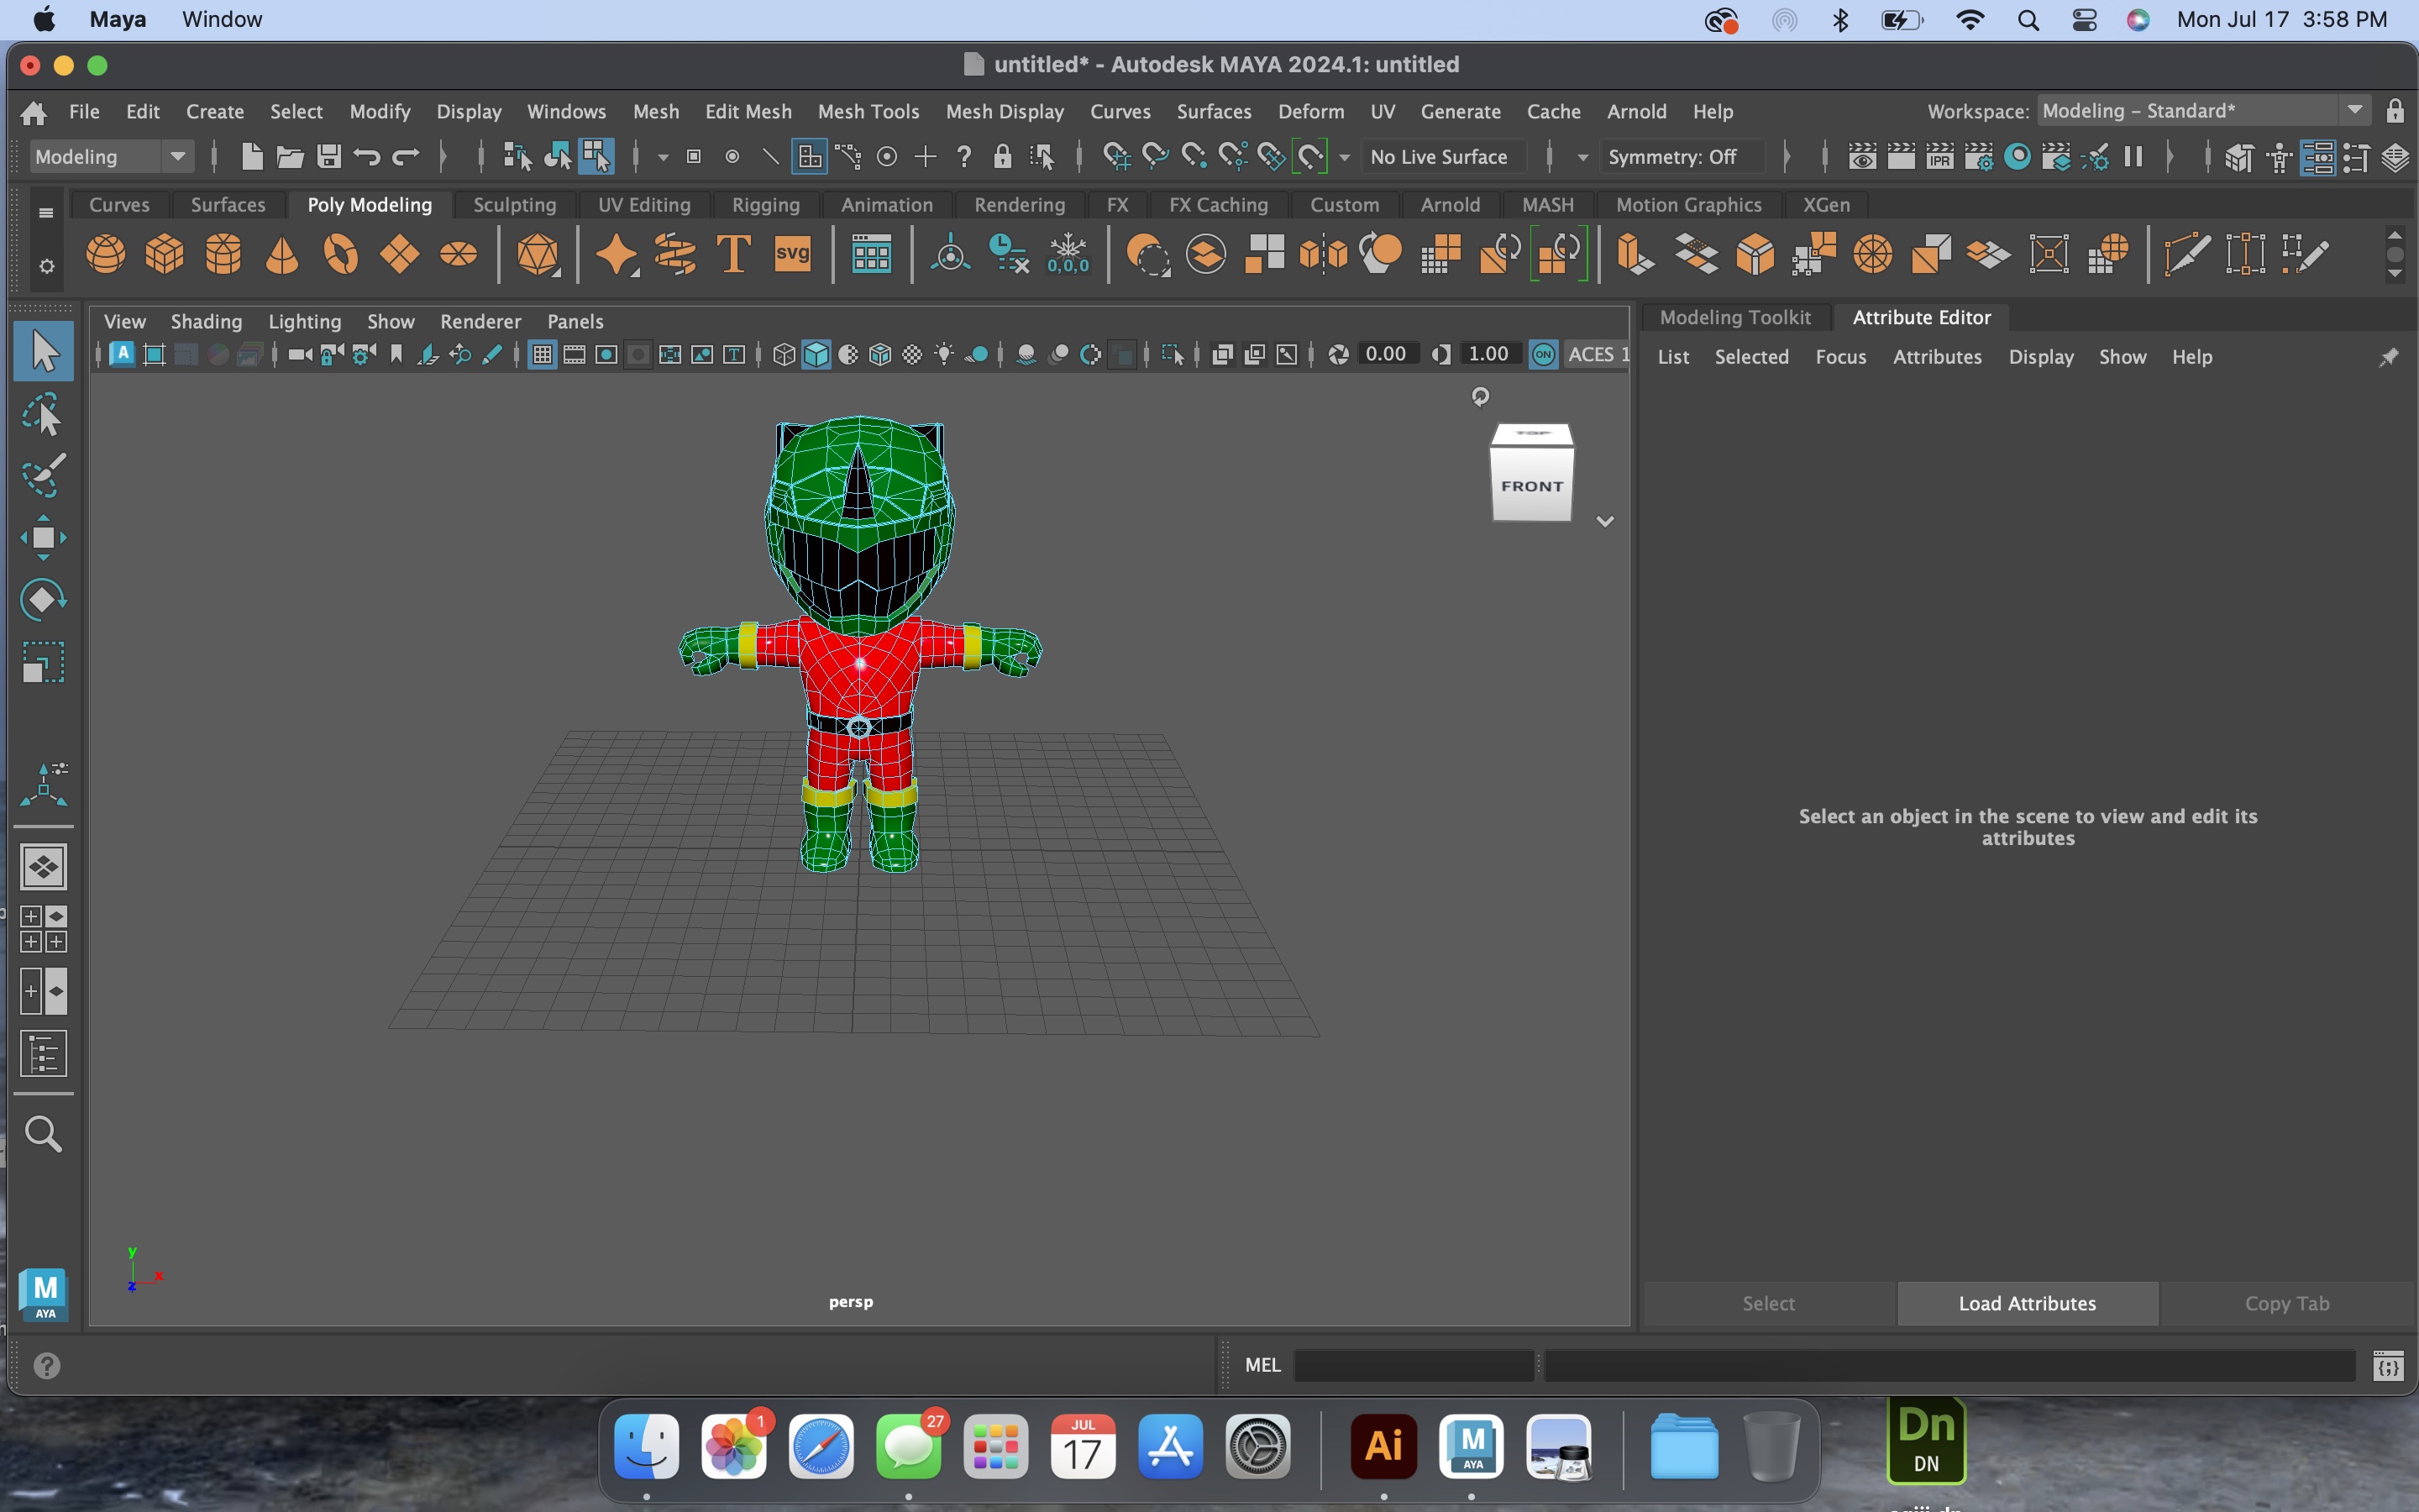Toggle the Attribute Editor sidebar button
Screen dimensions: 2419x1512
click(2318, 157)
